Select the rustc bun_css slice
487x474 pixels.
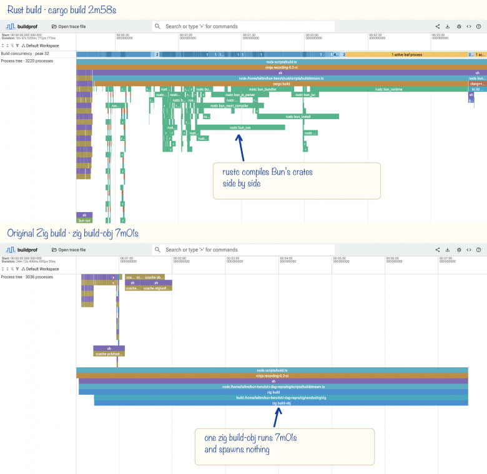point(240,127)
